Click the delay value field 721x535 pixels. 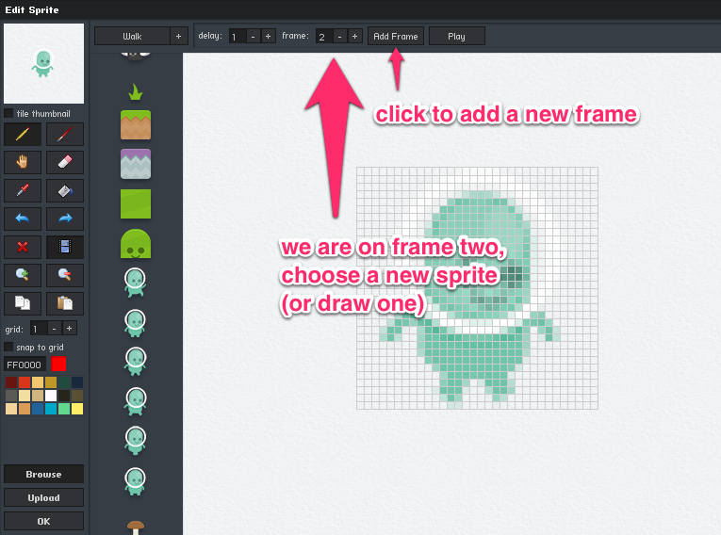[238, 37]
